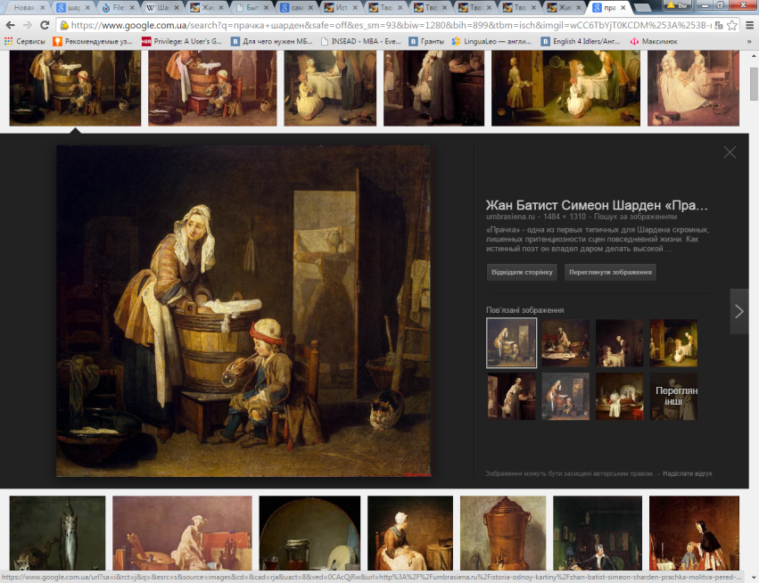Select the first related thumbnail, the laundress
This screenshot has height=583, width=759.
[511, 343]
